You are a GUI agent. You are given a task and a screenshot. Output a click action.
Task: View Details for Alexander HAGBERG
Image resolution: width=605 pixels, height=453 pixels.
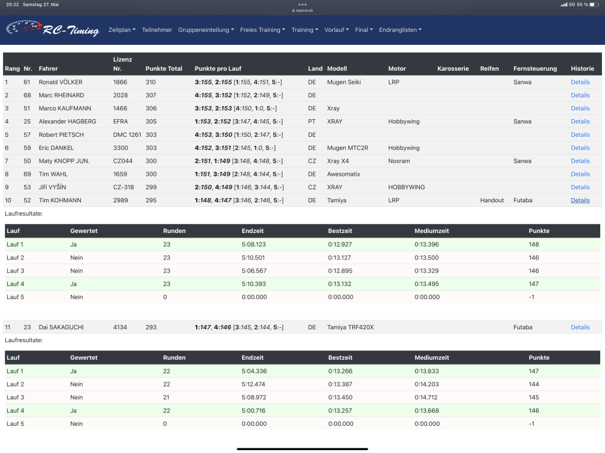tap(580, 122)
